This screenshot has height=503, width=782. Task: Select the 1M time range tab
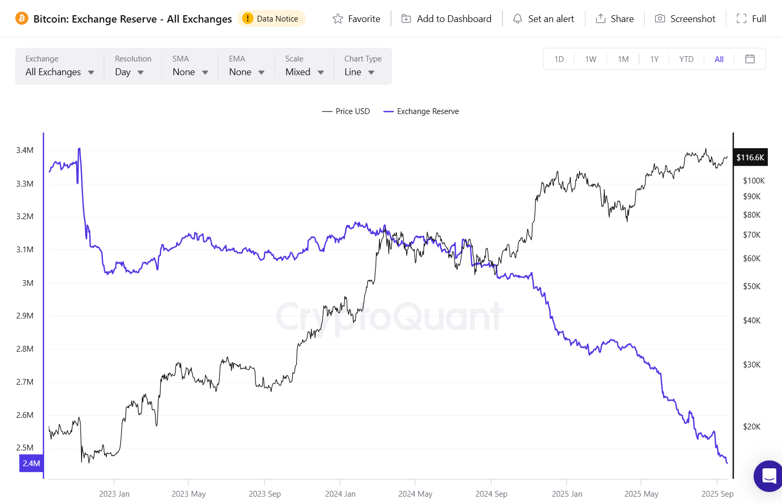click(623, 59)
